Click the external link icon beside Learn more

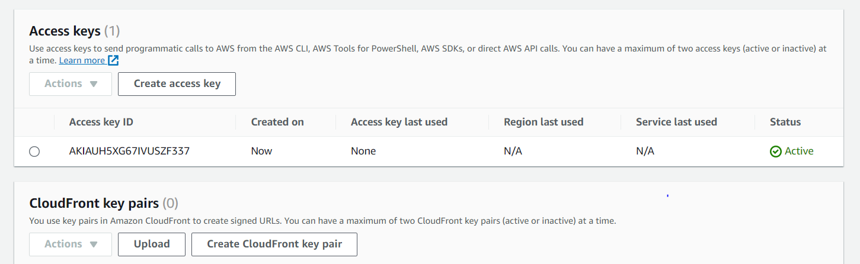(113, 60)
